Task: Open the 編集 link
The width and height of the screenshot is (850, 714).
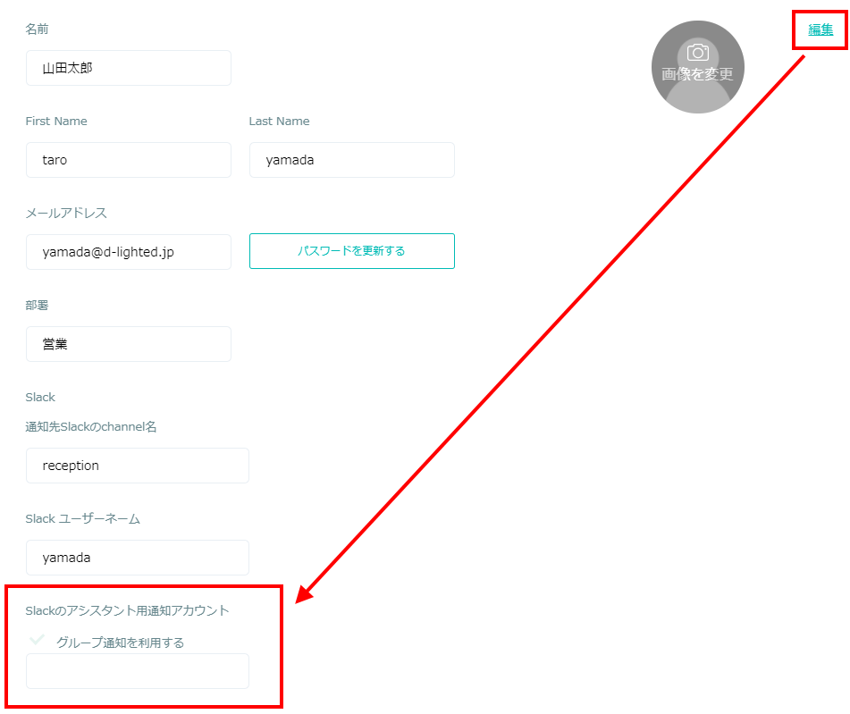Action: (821, 29)
